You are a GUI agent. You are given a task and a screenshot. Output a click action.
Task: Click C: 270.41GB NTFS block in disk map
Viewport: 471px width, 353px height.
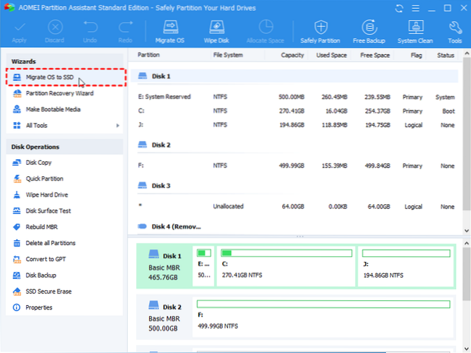(286, 266)
